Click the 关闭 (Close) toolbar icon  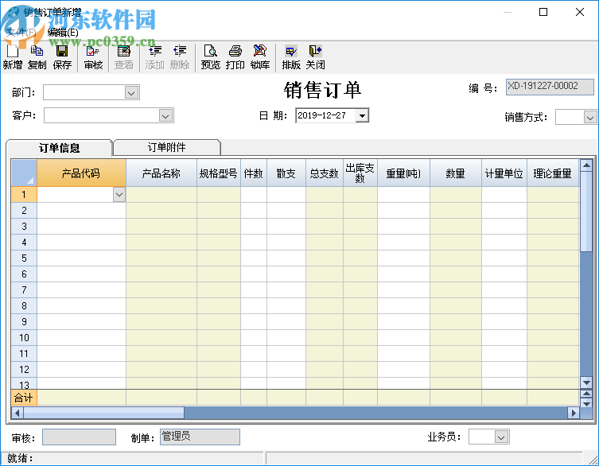click(316, 56)
